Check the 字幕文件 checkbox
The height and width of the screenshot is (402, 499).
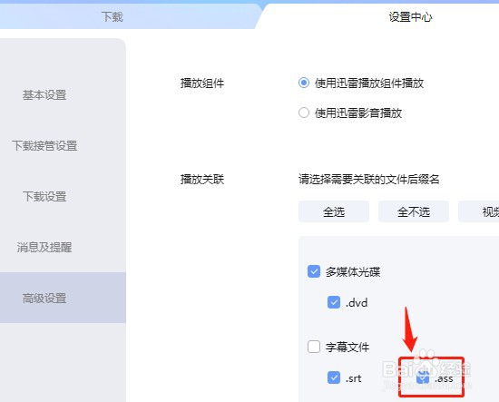[314, 347]
